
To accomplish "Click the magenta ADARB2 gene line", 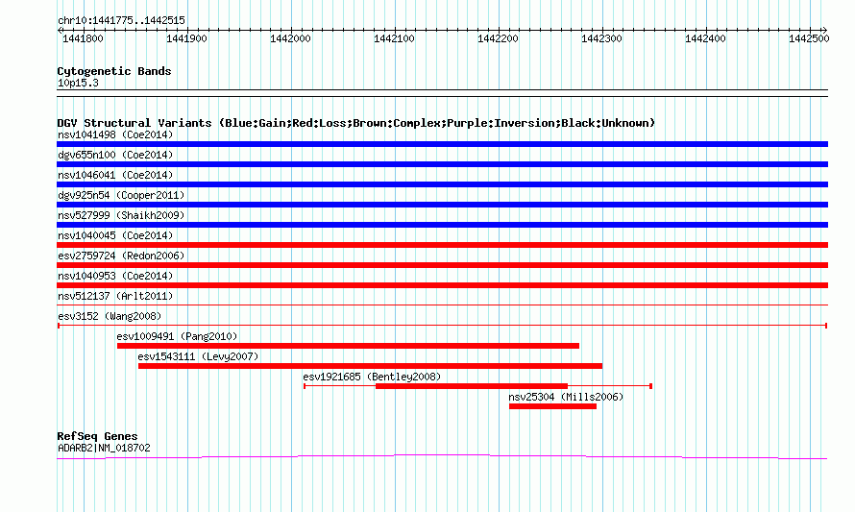I will tap(442, 456).
